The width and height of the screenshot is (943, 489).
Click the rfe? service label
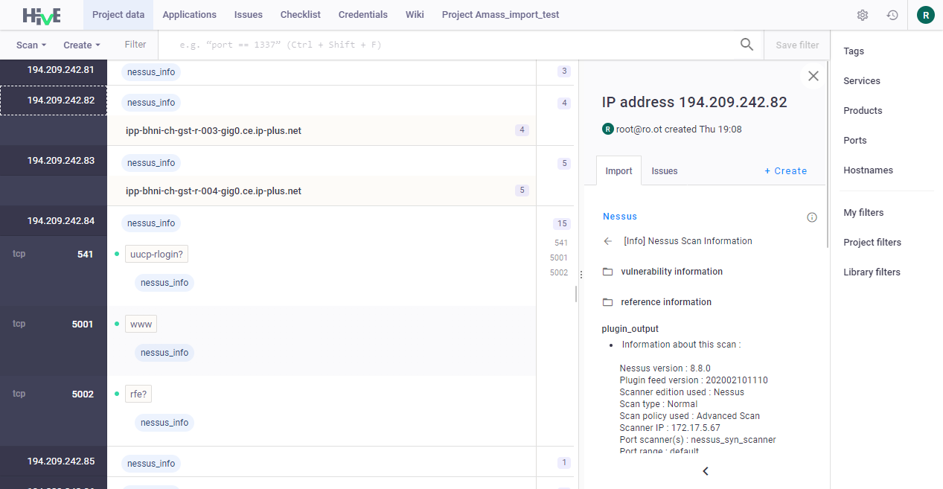(x=138, y=394)
